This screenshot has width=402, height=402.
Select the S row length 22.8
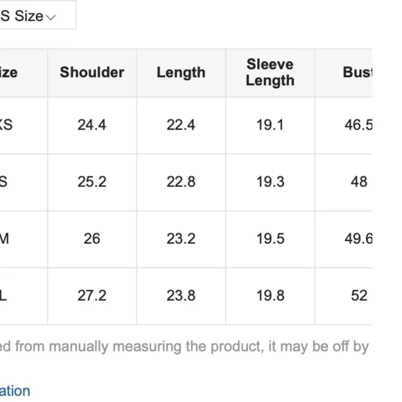181,182
